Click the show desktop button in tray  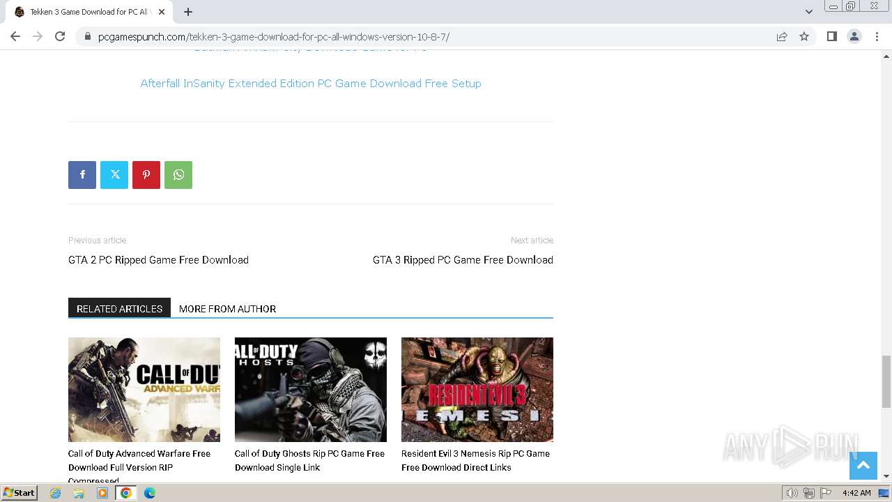click(884, 493)
